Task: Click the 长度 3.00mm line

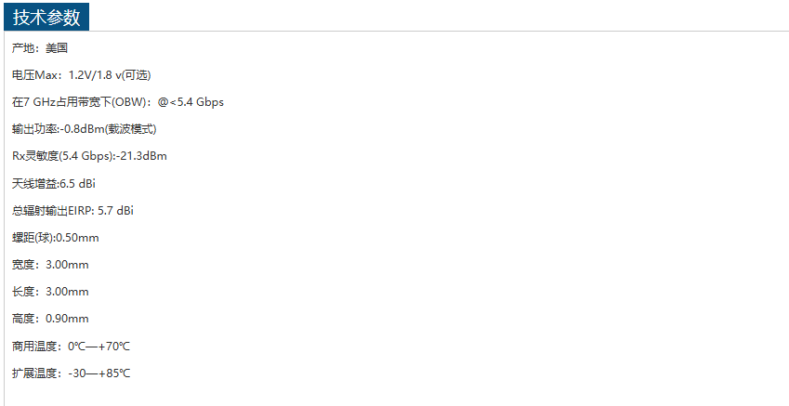Action: point(51,292)
